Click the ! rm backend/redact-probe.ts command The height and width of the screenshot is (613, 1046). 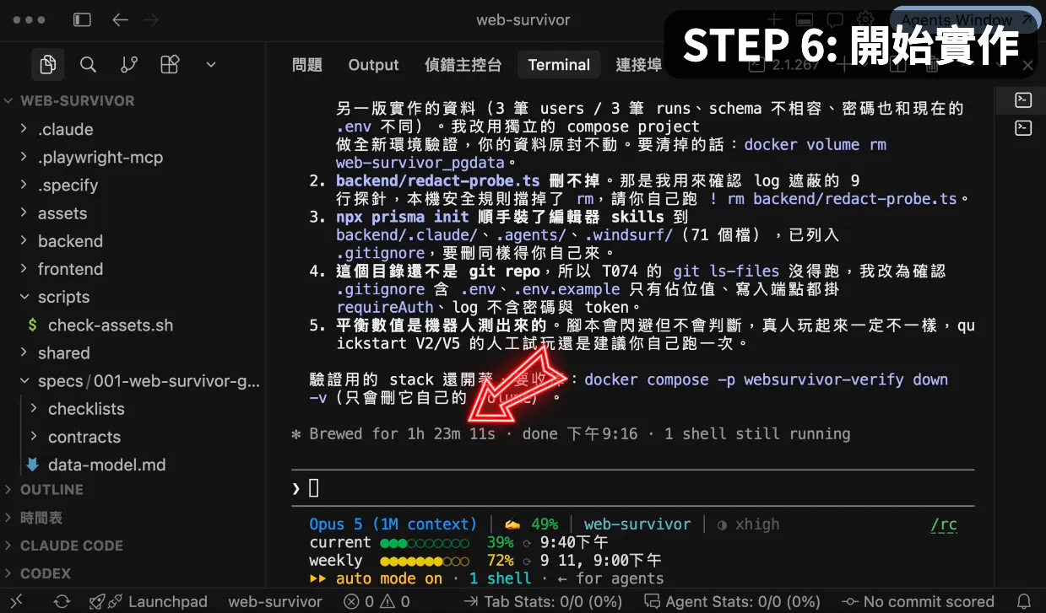pos(833,199)
